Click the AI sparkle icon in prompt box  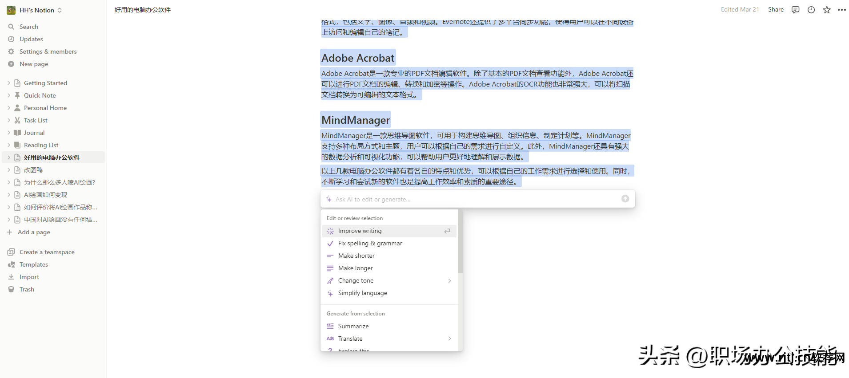[329, 199]
